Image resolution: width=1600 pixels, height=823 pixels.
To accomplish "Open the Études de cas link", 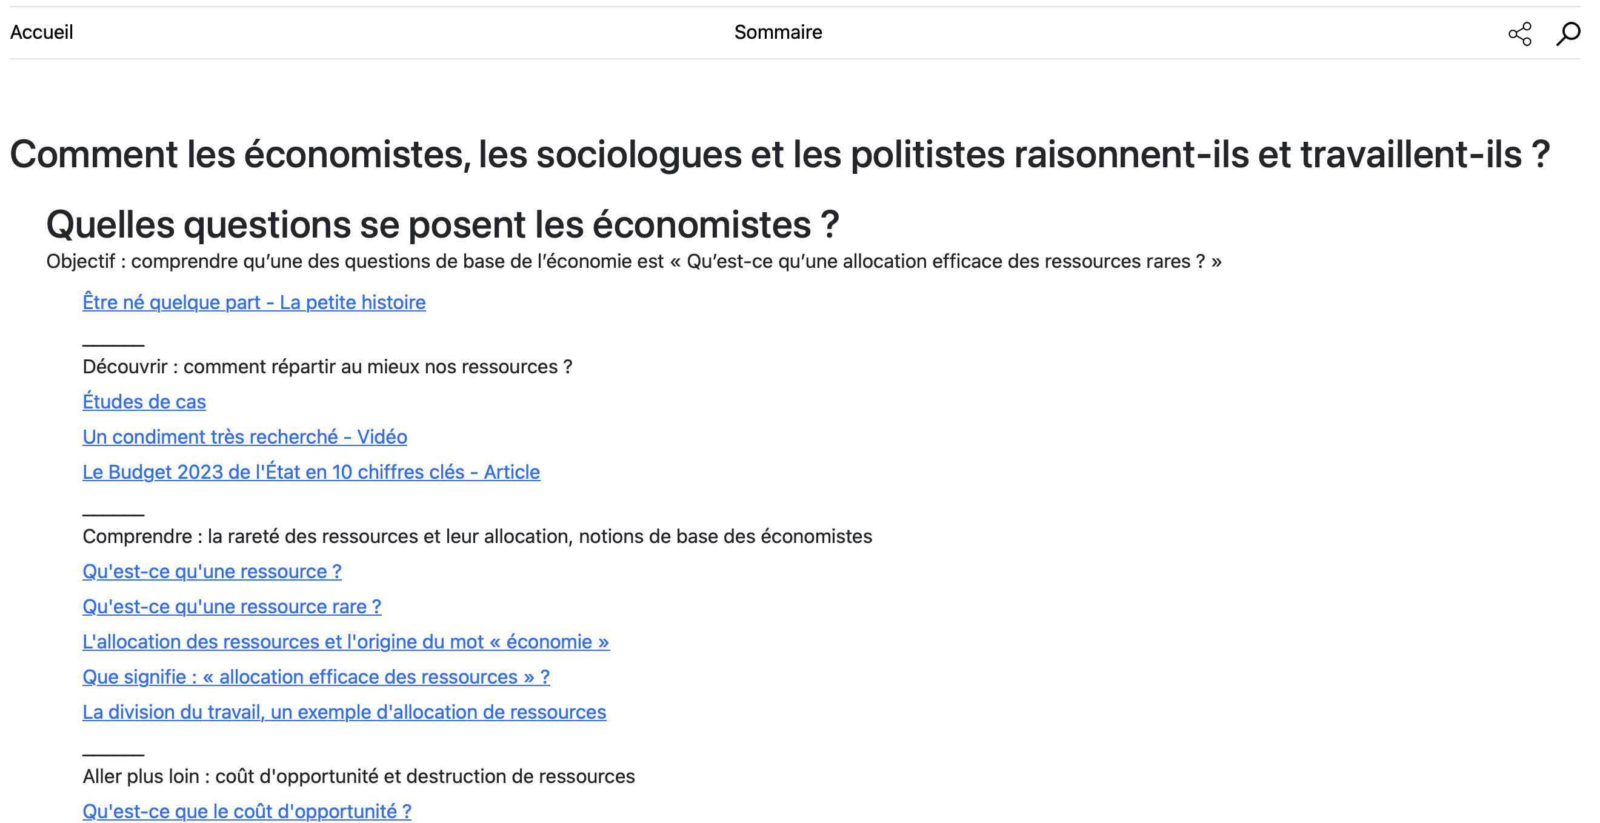I will (x=144, y=402).
